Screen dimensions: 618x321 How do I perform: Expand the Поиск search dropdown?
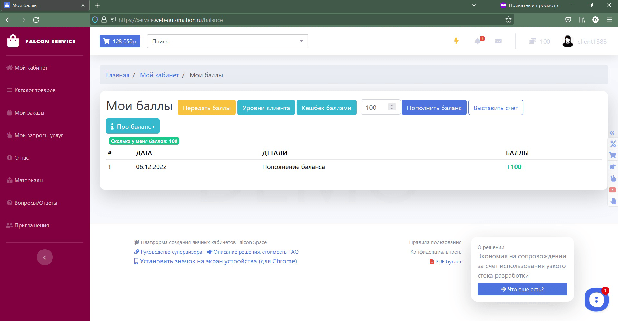coord(301,41)
